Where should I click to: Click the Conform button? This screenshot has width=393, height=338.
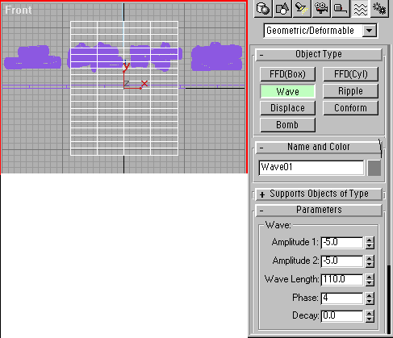pyautogui.click(x=350, y=108)
